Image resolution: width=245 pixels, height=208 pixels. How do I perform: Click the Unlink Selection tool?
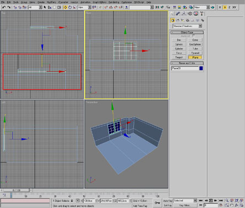click(x=20, y=7)
